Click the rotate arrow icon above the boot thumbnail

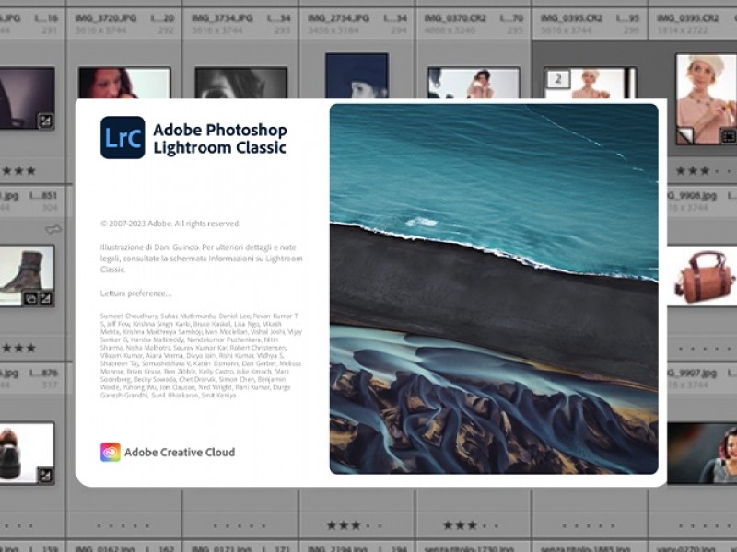pos(53,229)
